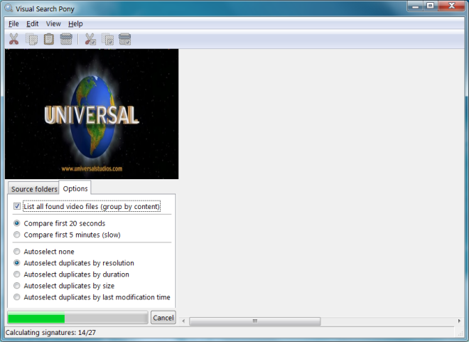Close the Visual Search Pony window
This screenshot has width=469, height=342.
[x=452, y=6]
